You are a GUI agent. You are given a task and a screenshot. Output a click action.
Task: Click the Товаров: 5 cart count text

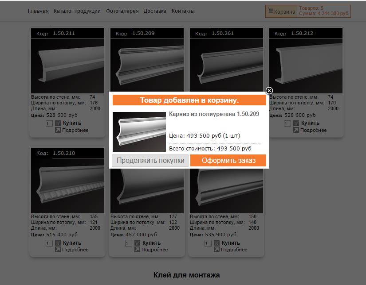point(311,8)
